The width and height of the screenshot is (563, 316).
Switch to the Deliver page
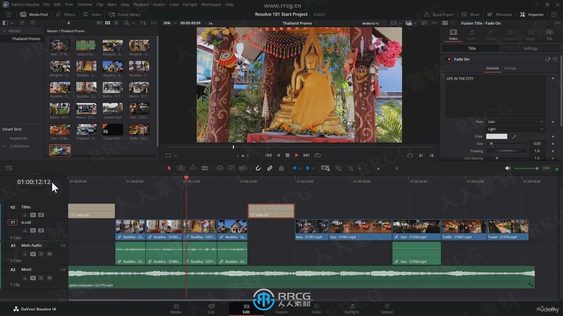tap(387, 309)
